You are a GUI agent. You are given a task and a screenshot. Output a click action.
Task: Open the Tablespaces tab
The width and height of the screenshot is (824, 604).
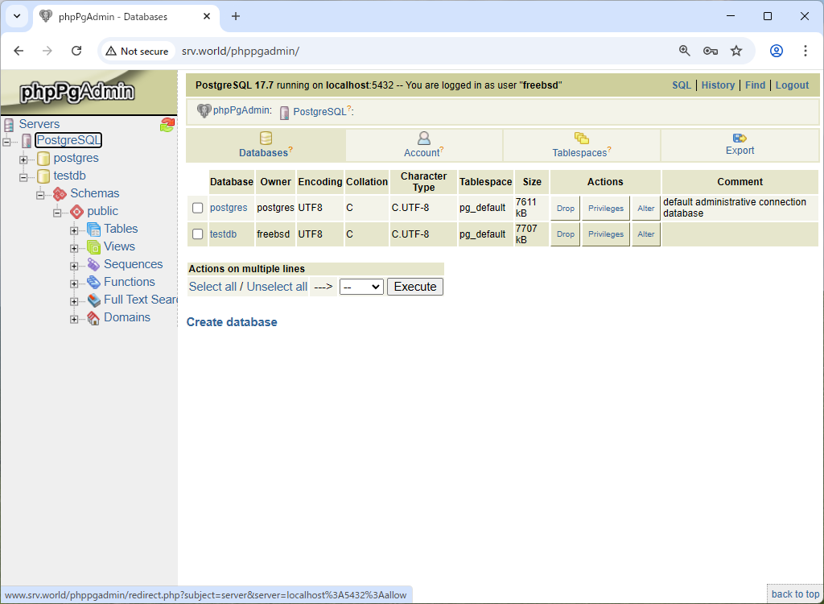[x=582, y=146]
